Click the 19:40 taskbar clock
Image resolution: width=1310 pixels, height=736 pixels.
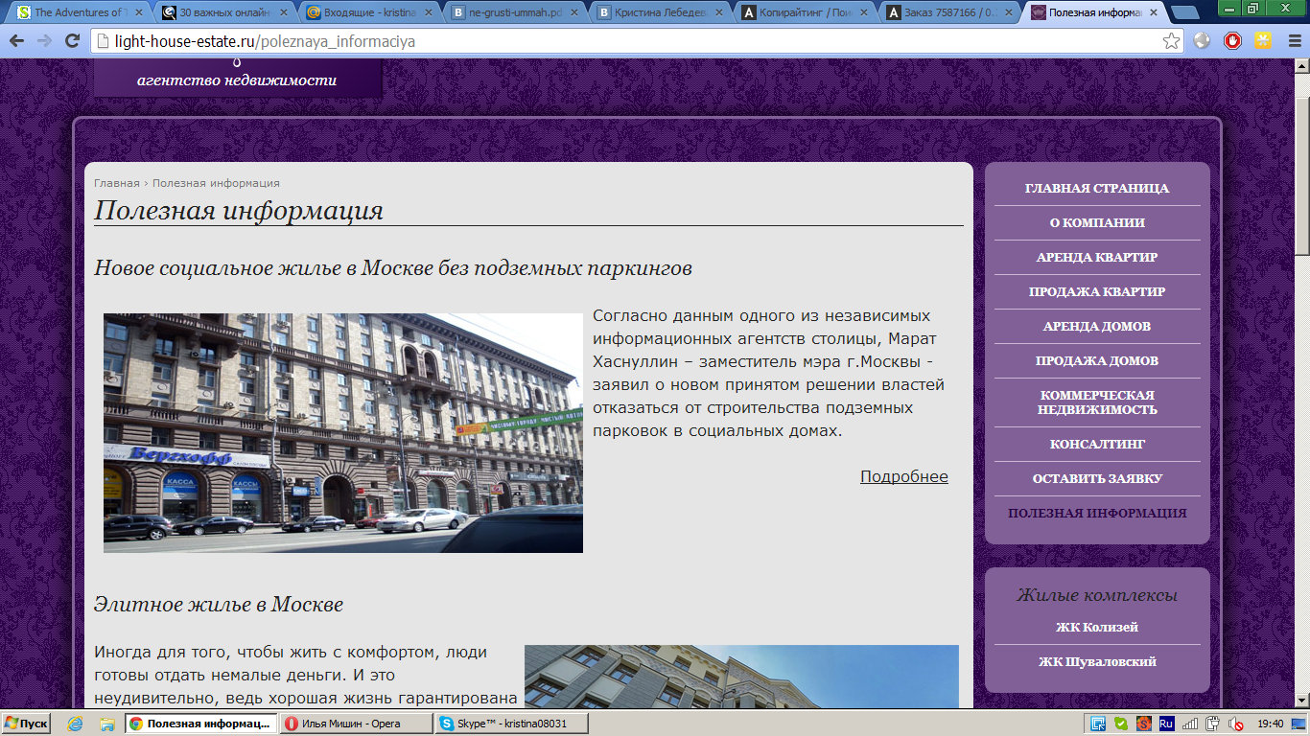coord(1270,724)
